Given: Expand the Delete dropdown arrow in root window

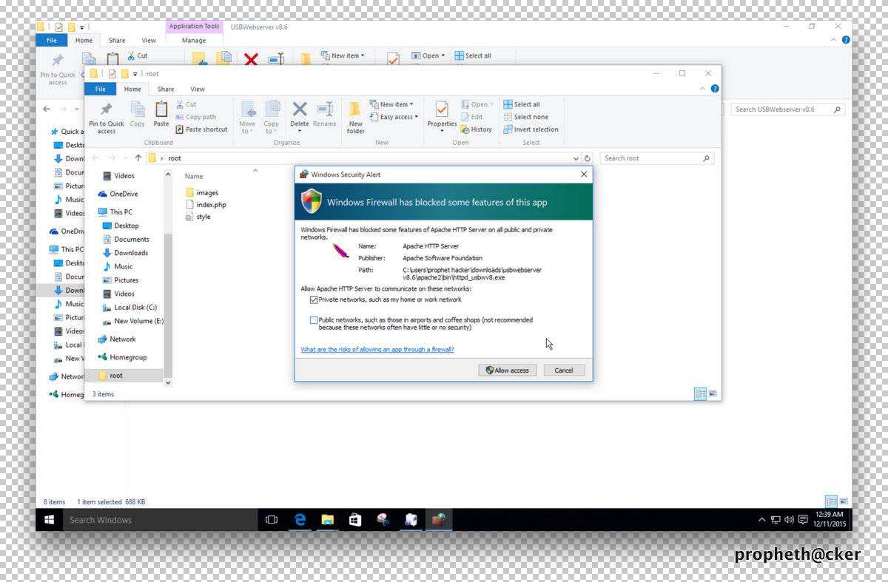Looking at the screenshot, I should (299, 131).
